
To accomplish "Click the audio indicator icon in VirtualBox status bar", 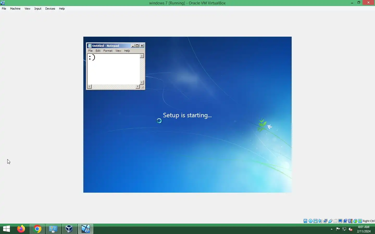I will (x=320, y=221).
